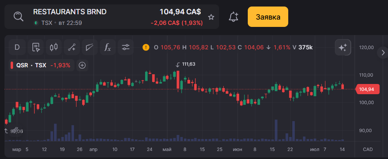Open the AI sparkle assistant button

[343, 47]
